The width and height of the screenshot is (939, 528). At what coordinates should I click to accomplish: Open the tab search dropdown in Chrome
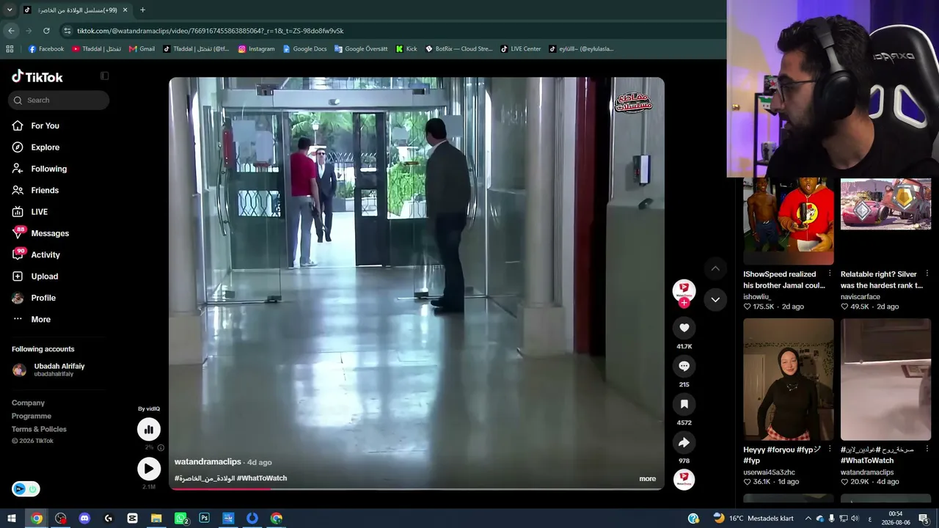[10, 10]
